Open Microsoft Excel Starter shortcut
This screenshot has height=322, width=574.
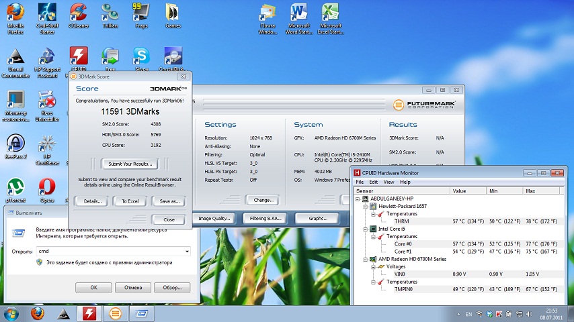(x=331, y=18)
